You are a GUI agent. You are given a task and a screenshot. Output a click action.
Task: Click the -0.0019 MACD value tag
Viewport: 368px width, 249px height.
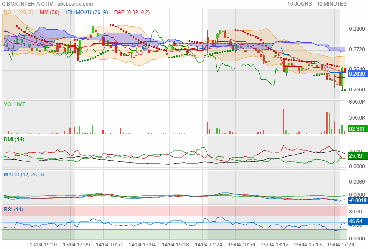pyautogui.click(x=357, y=200)
